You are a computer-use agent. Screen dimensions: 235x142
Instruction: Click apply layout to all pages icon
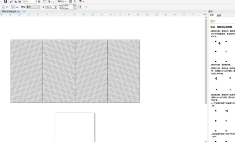13,7
